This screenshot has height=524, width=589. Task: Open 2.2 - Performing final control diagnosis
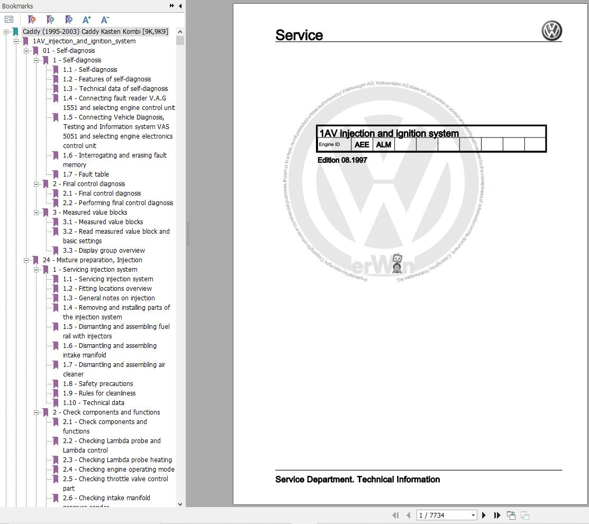[118, 203]
